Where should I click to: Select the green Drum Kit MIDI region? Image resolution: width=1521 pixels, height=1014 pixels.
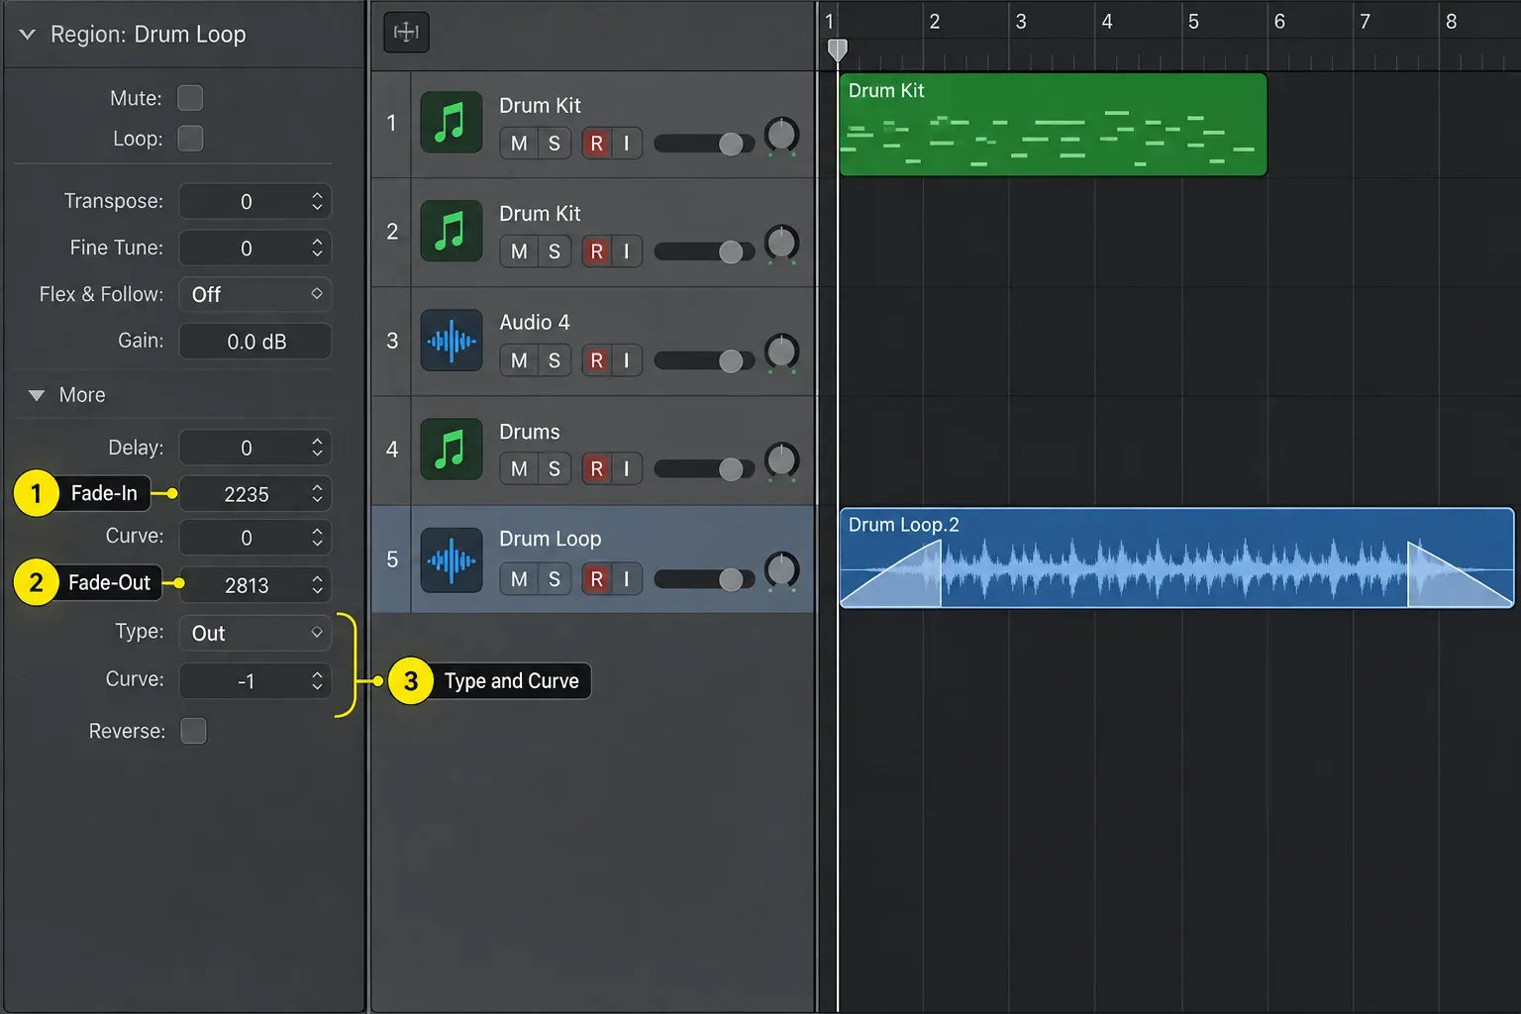(1053, 125)
